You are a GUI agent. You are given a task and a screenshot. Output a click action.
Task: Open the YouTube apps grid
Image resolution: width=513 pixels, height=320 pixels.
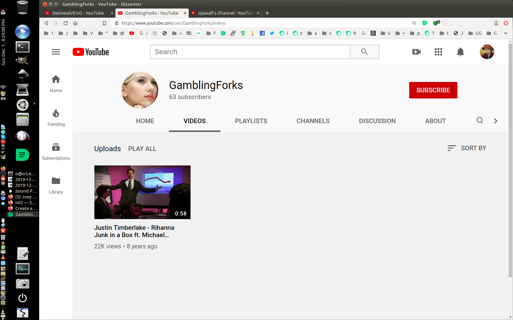(438, 52)
